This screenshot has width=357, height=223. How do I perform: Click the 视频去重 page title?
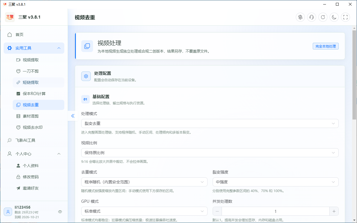tap(85, 17)
